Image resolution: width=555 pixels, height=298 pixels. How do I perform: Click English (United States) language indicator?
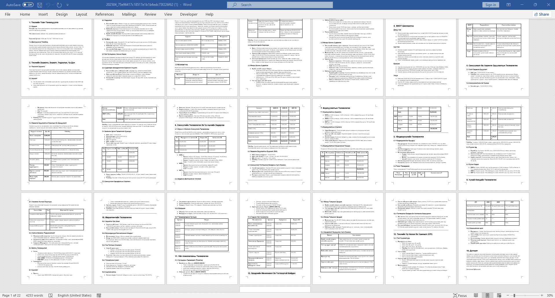(x=74, y=295)
